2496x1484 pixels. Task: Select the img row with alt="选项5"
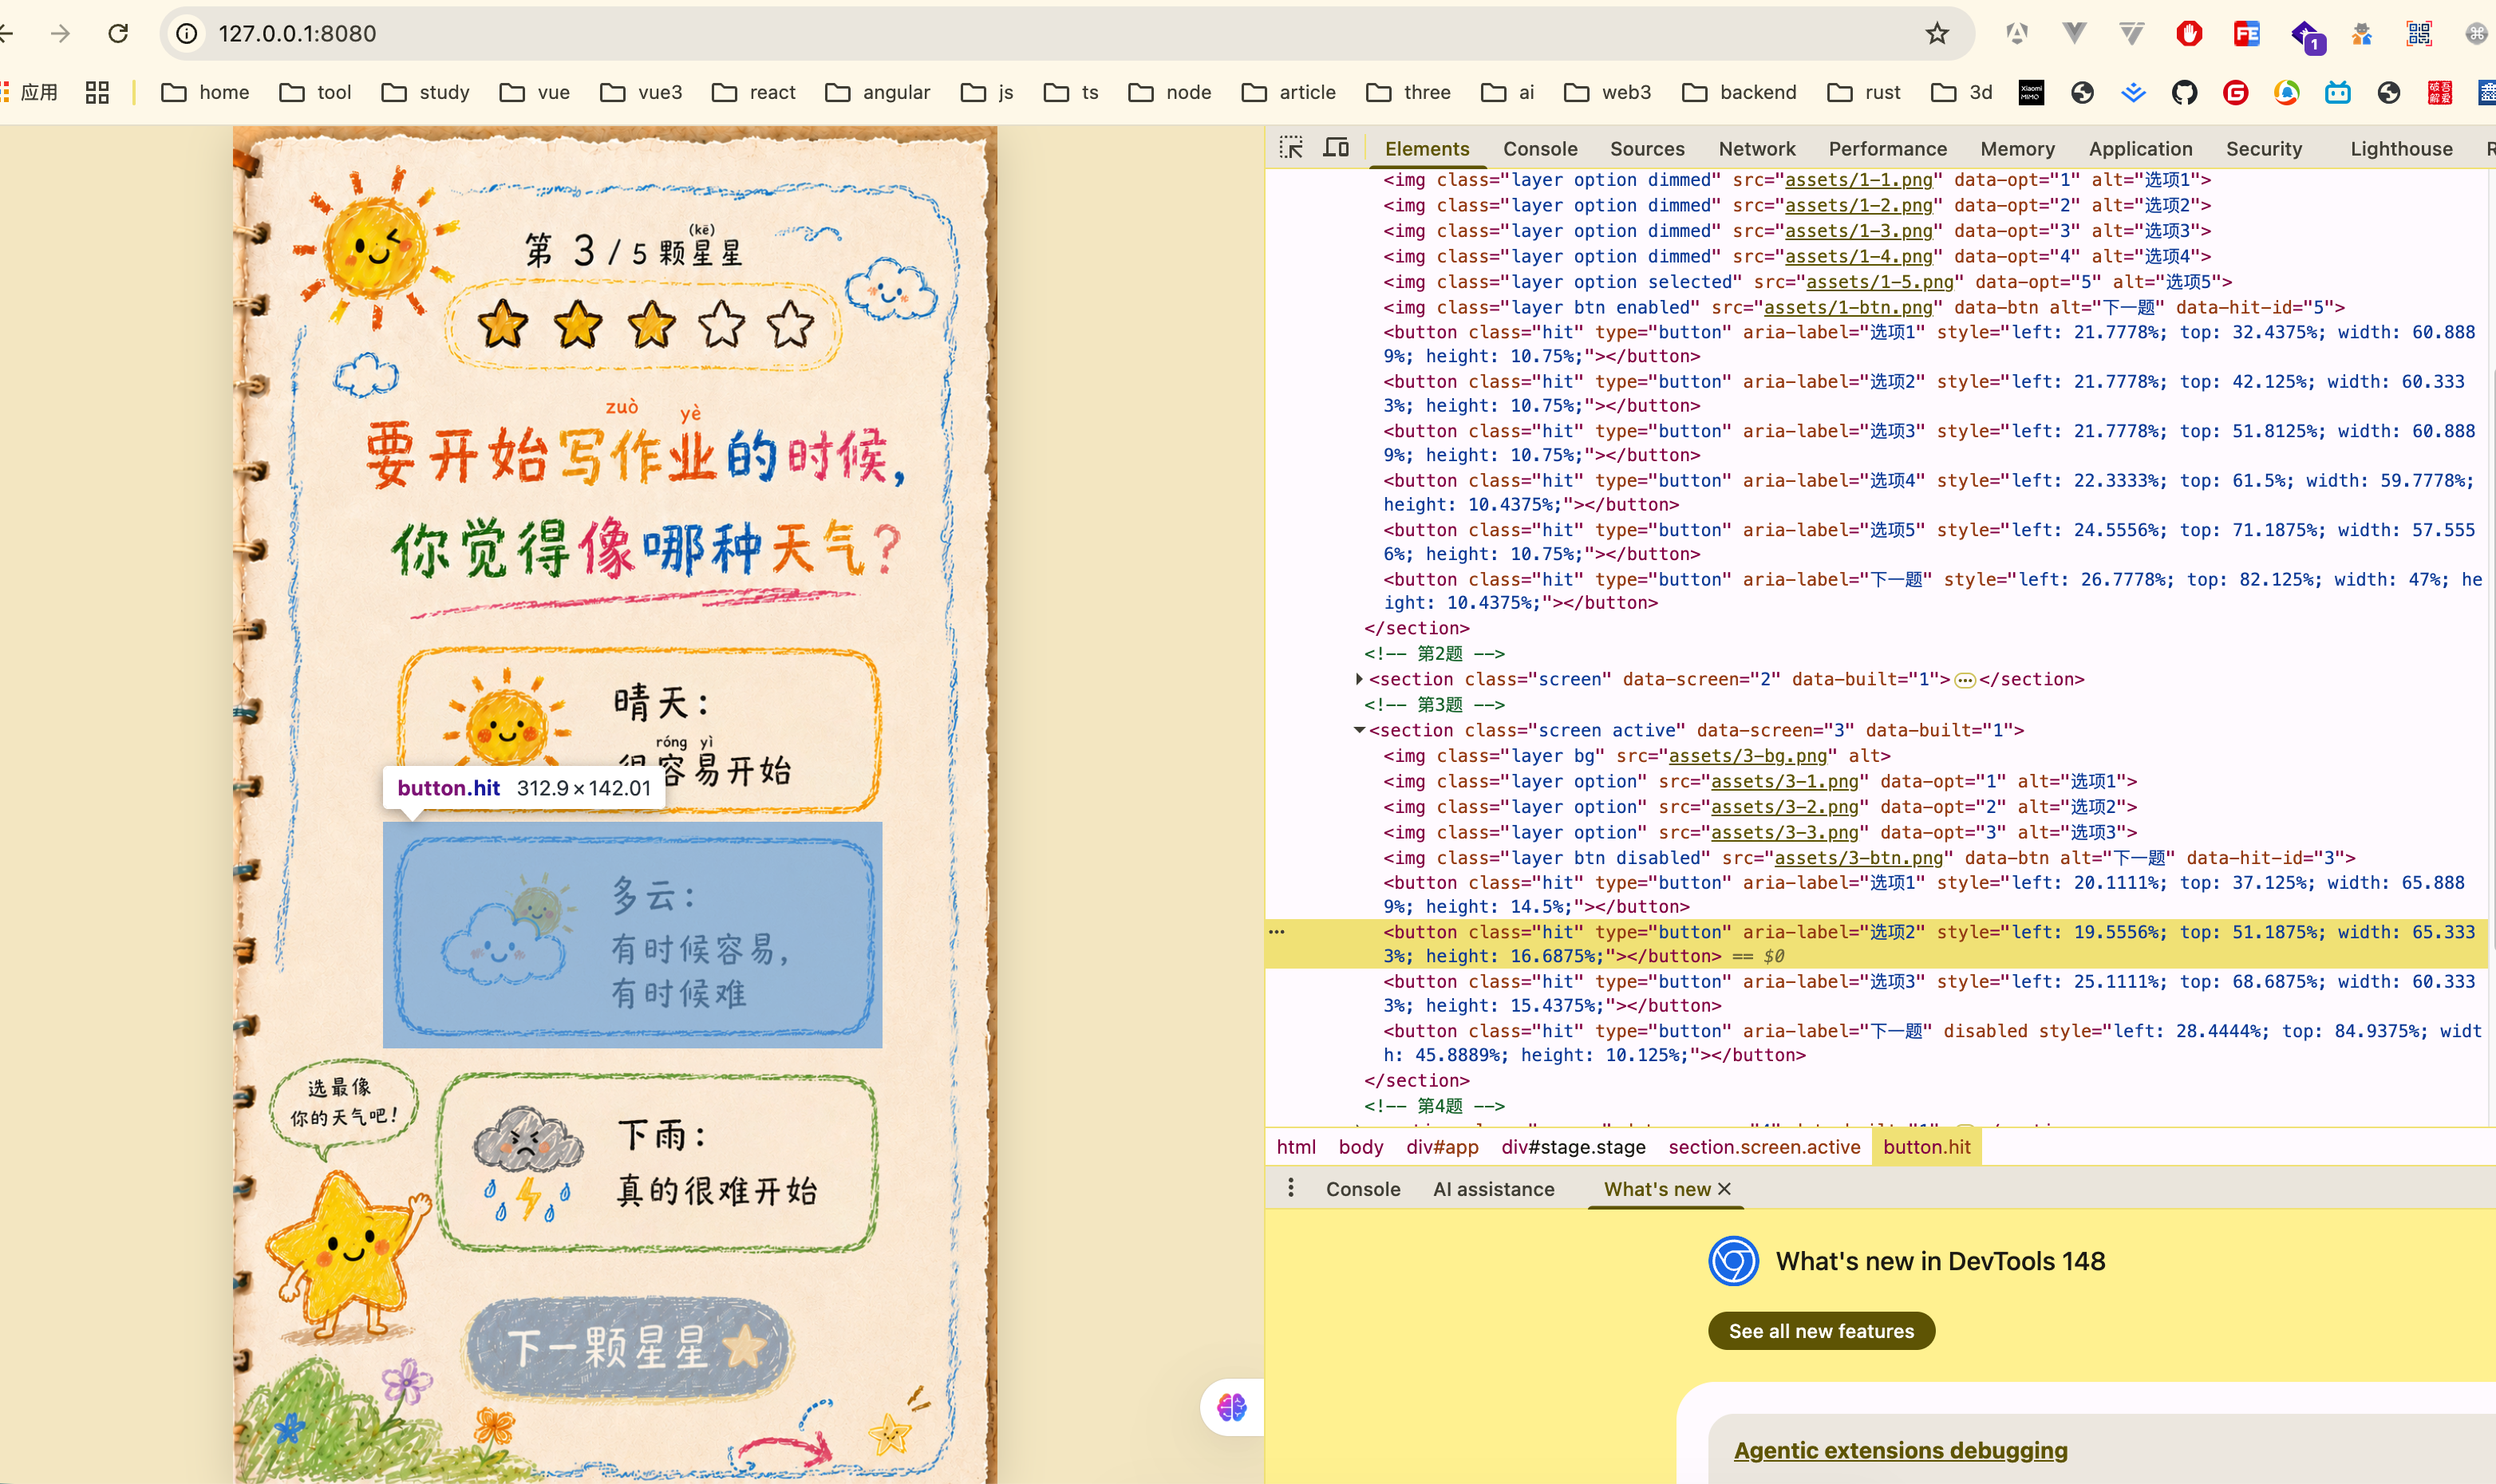(1808, 282)
